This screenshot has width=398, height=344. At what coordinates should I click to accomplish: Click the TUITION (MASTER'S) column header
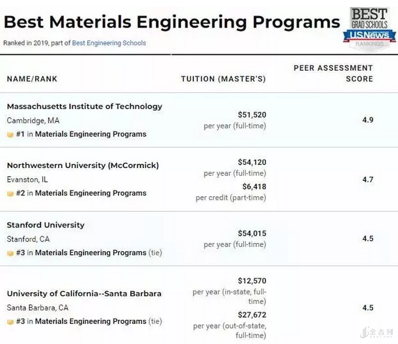pos(223,79)
